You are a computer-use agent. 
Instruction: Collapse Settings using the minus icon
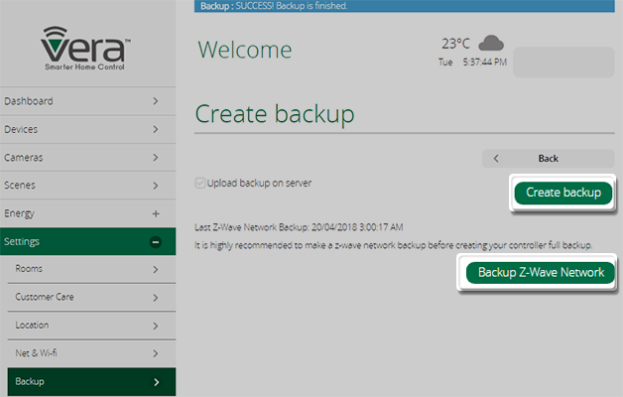click(155, 241)
